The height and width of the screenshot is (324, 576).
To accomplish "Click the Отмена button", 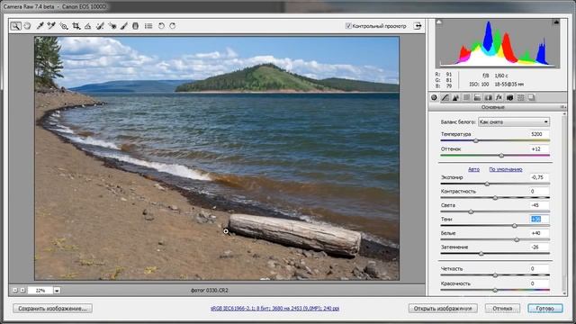I will (502, 309).
